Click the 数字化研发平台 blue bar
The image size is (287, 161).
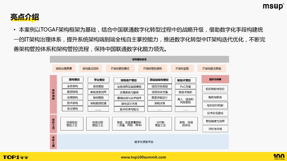(143, 142)
